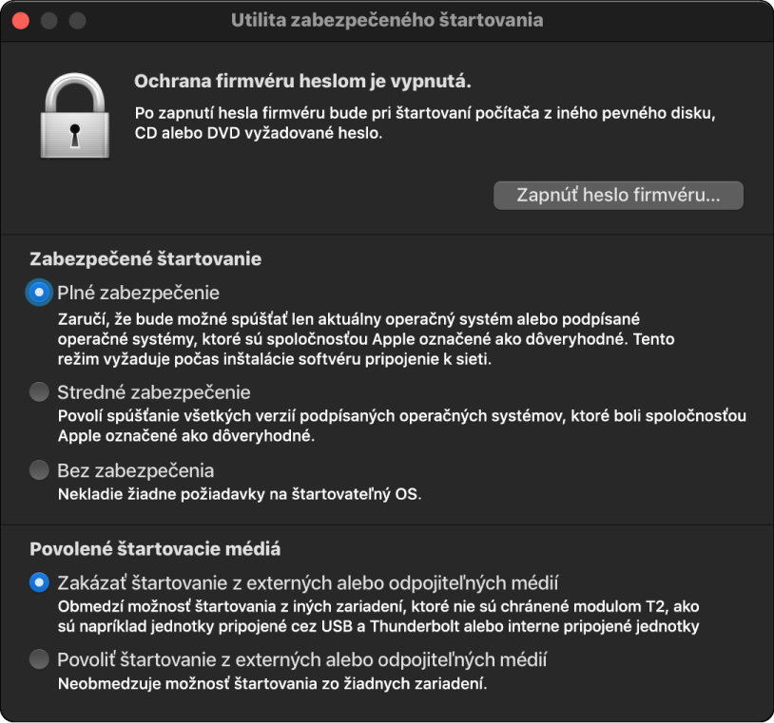Enable Povoliť štartovanie z externých médií
This screenshot has height=723, width=774.
(x=37, y=659)
